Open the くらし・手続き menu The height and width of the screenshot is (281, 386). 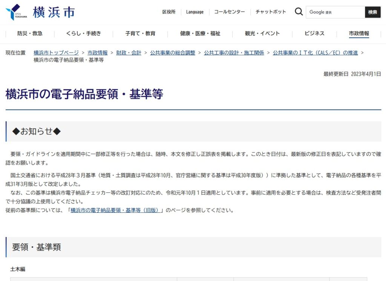coord(83,33)
